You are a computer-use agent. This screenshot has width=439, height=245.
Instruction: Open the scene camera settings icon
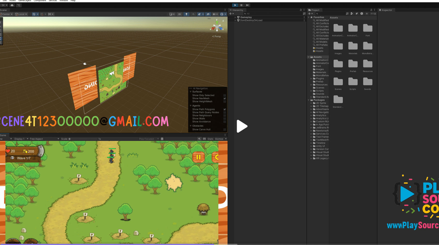pos(215,14)
